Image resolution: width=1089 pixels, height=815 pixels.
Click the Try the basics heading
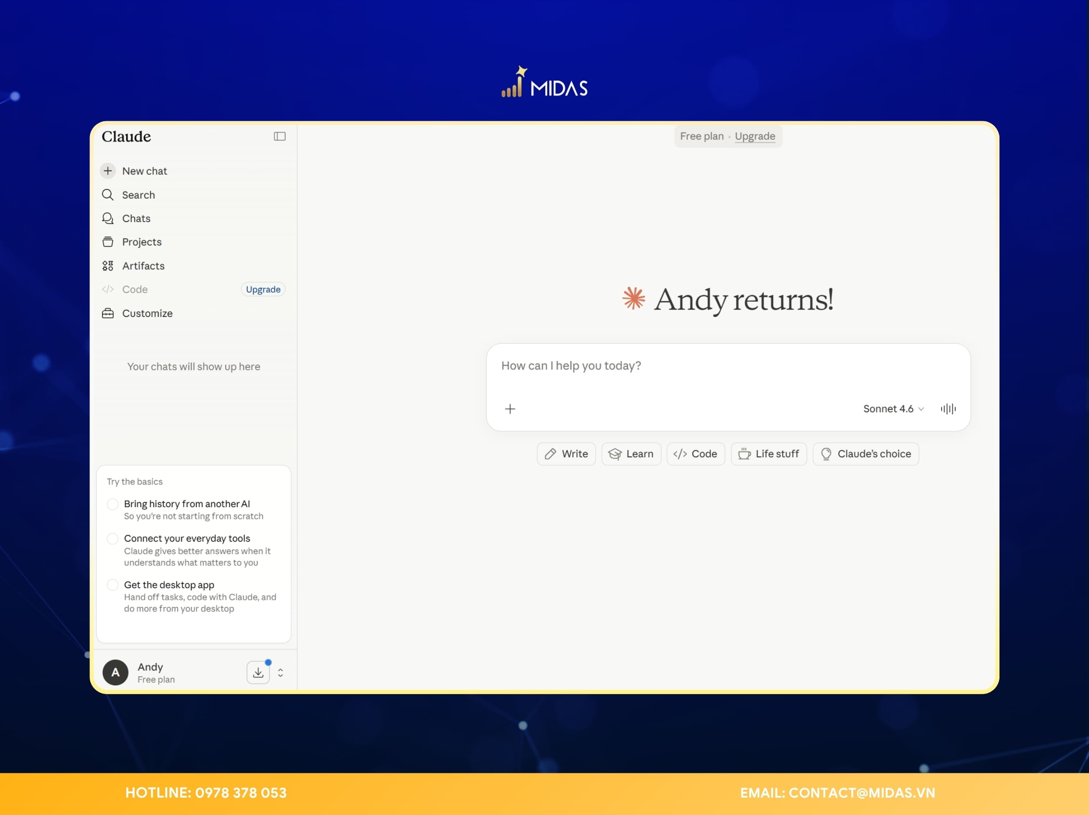134,482
